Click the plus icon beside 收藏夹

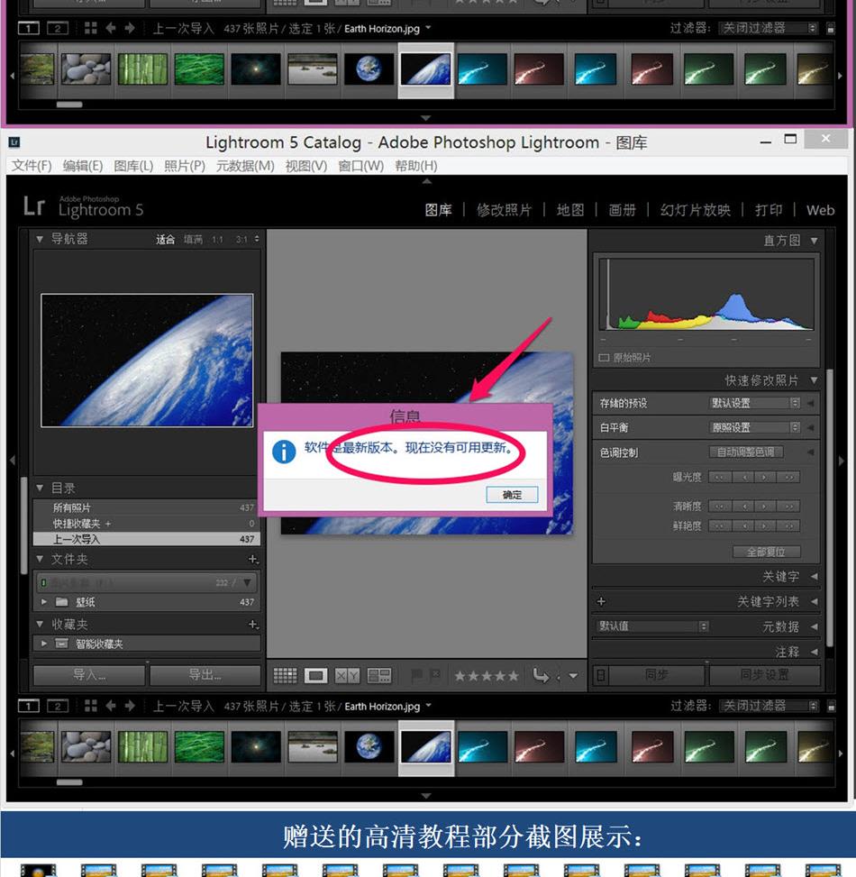(x=252, y=625)
